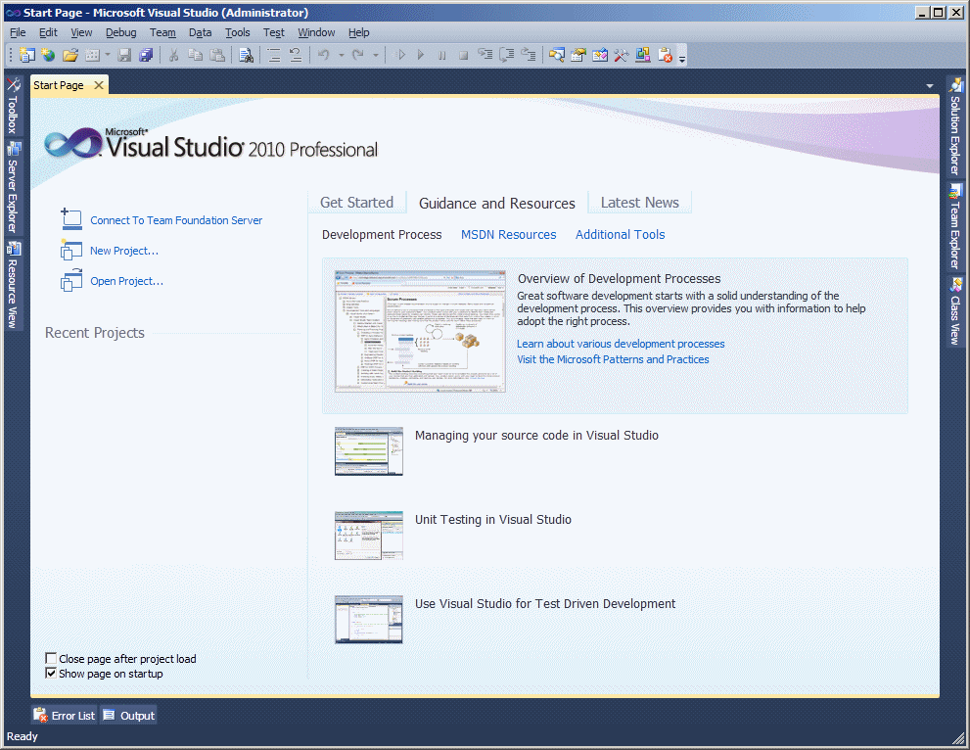Open the Debug menu

(x=120, y=32)
